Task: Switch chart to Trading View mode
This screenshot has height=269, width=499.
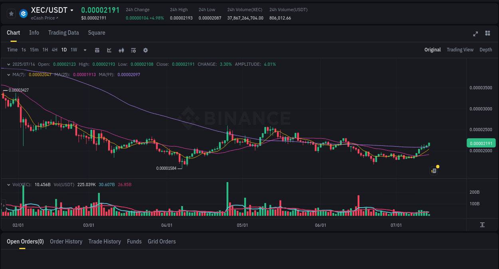Action: click(x=460, y=50)
